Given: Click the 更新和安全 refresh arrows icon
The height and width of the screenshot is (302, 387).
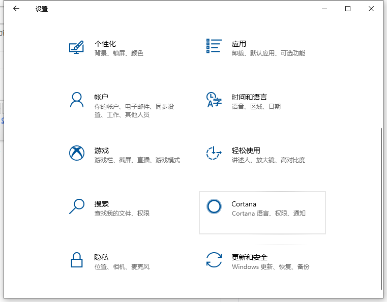Looking at the screenshot, I should [214, 259].
